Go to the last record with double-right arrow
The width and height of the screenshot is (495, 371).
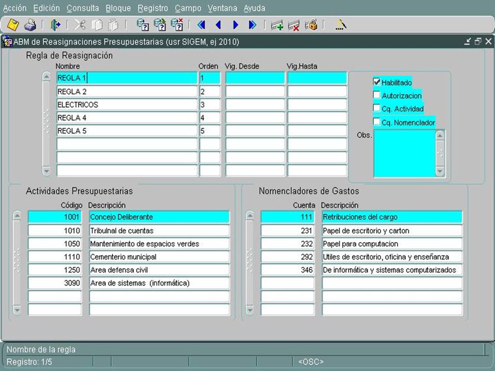pos(252,25)
